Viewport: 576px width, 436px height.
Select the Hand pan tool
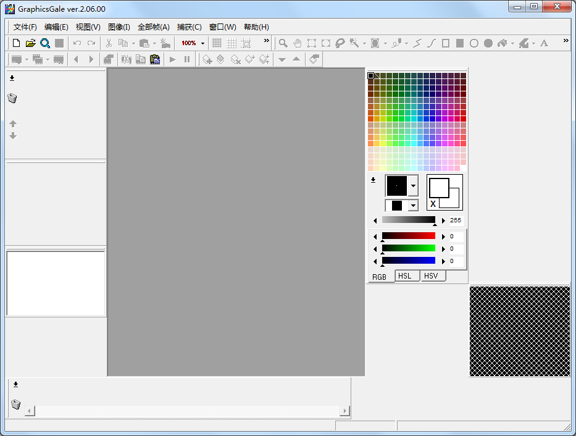(x=297, y=43)
